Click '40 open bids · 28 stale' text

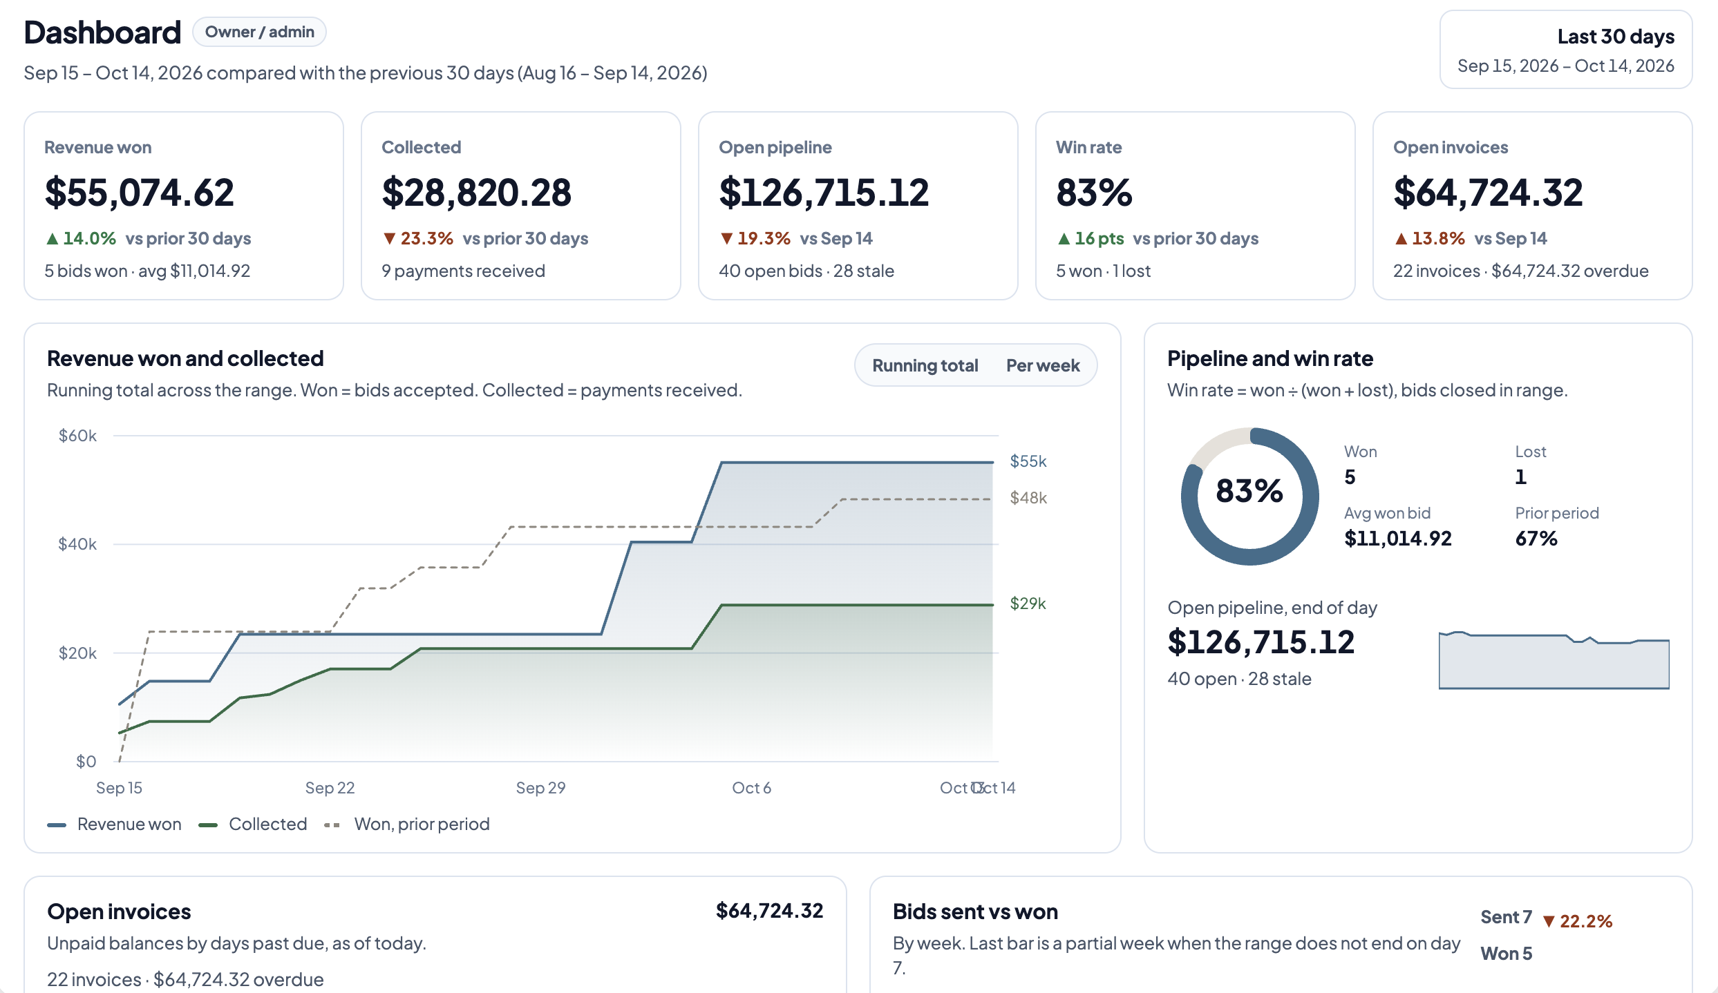pyautogui.click(x=806, y=271)
